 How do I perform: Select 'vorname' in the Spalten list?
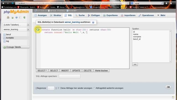137,37
